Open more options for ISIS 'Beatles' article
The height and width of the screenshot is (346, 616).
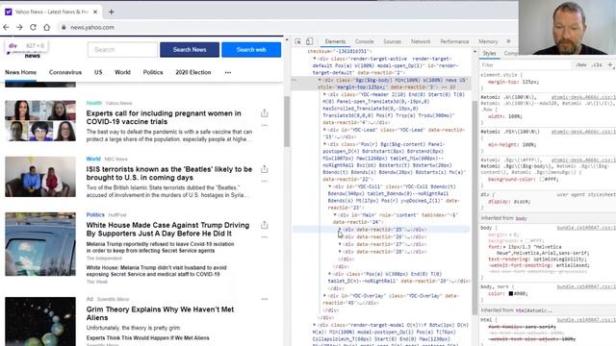265,182
